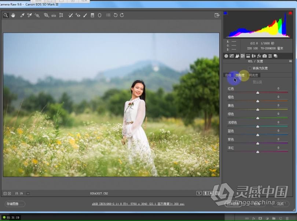The height and width of the screenshot is (221, 297).
Task: Select the Zoom tool
Action: (5, 15)
